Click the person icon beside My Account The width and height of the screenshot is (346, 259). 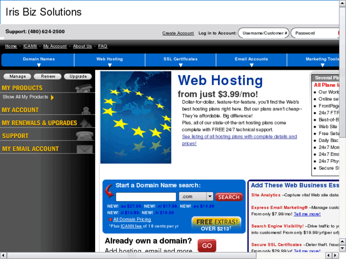[86, 110]
